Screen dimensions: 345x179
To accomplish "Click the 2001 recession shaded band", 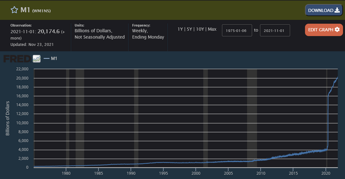I will [205, 118].
